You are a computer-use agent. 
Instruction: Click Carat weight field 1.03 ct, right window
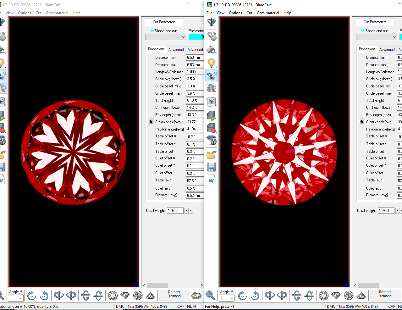tap(386, 211)
